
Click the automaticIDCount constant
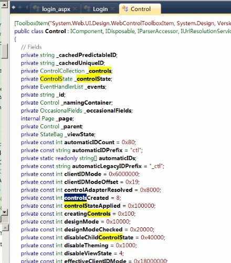point(89,142)
